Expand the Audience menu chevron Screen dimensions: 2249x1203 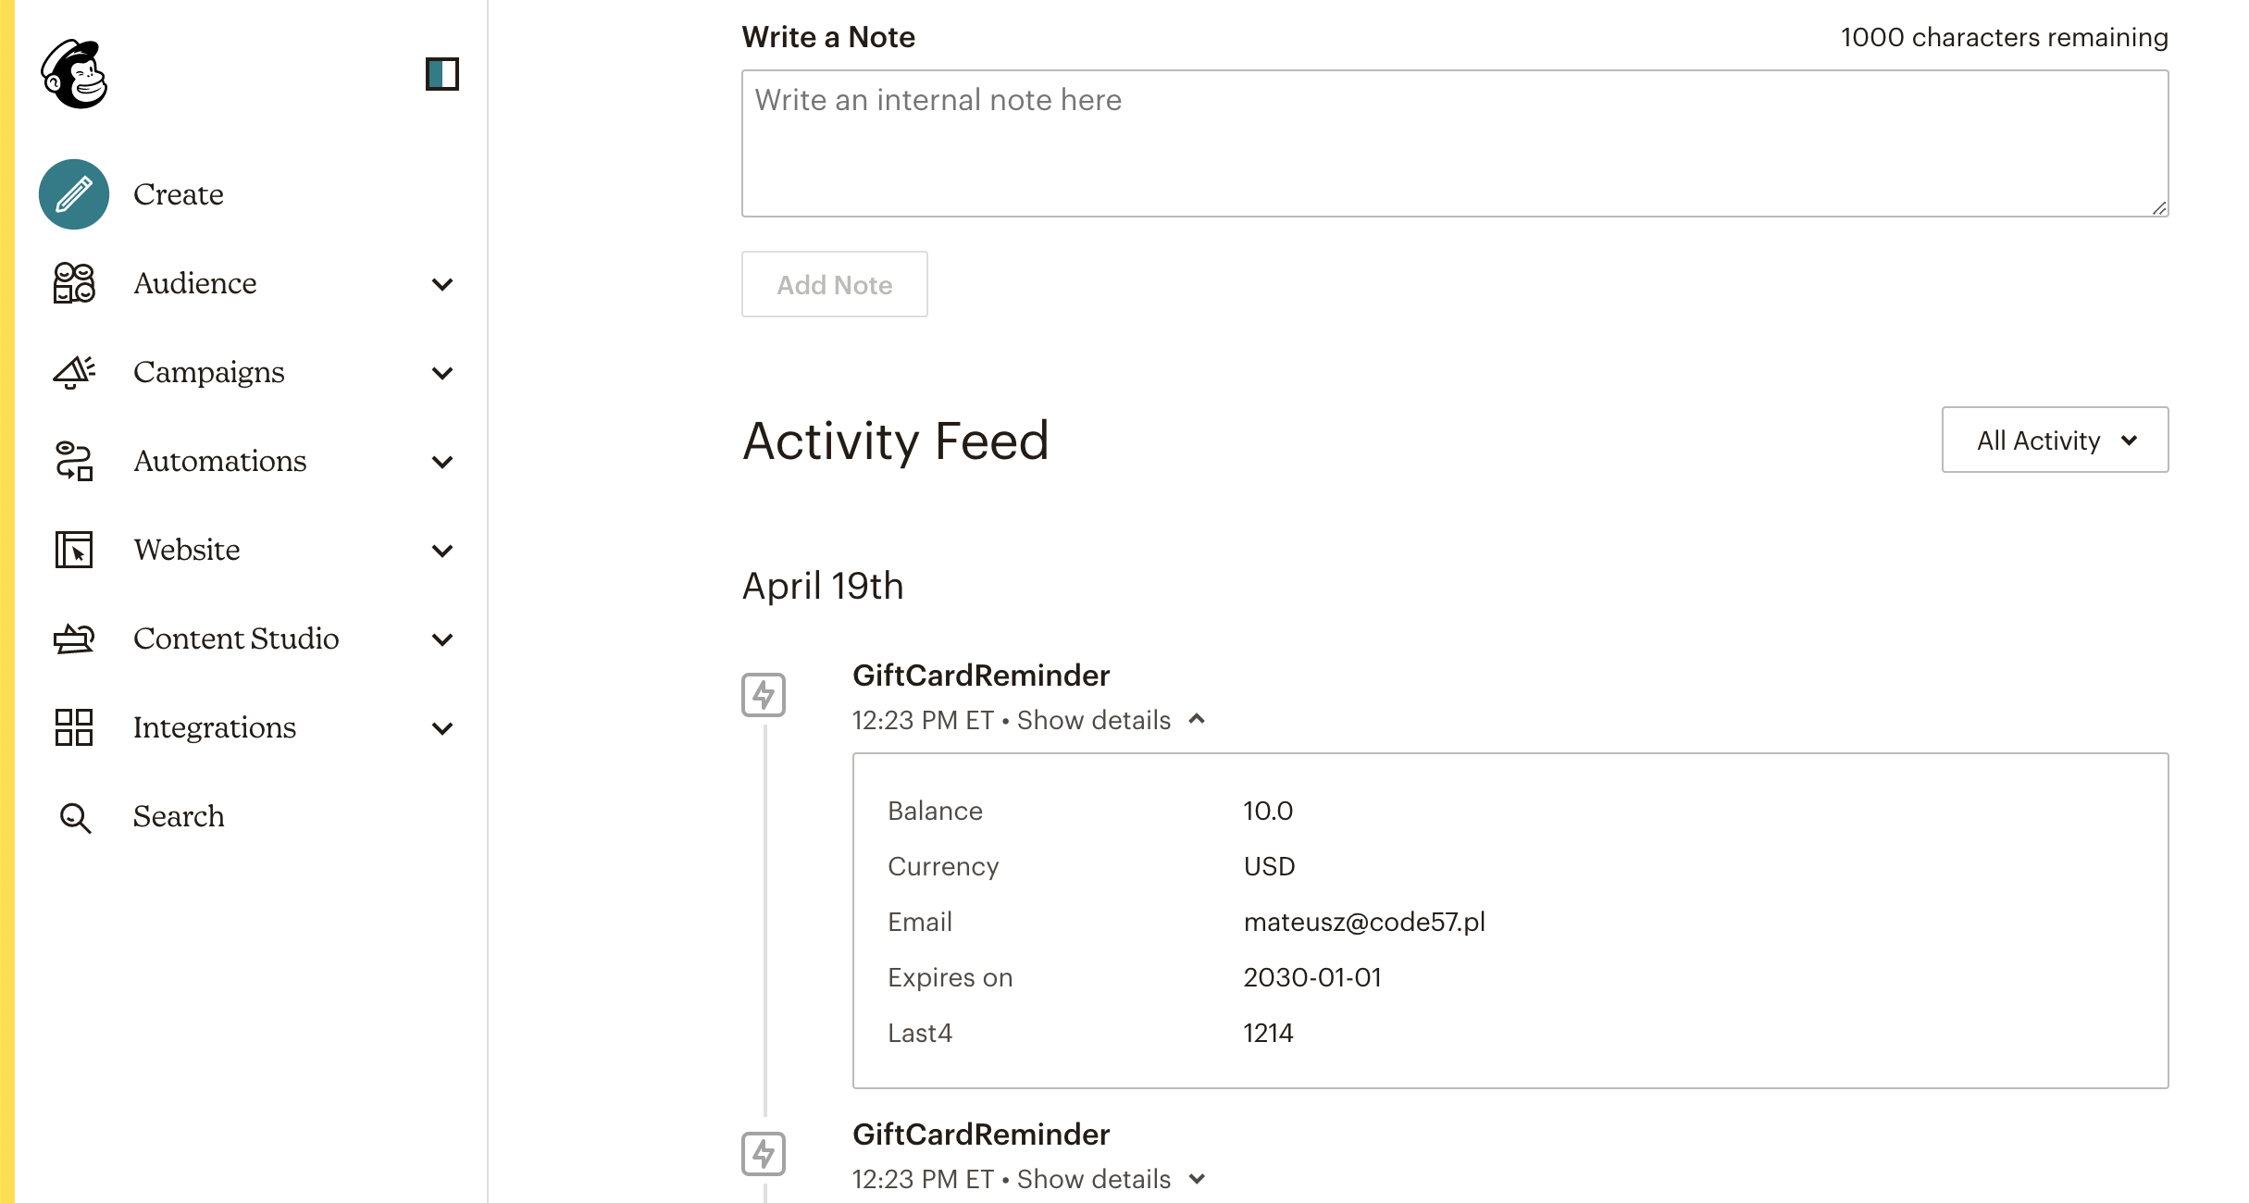pyautogui.click(x=442, y=284)
